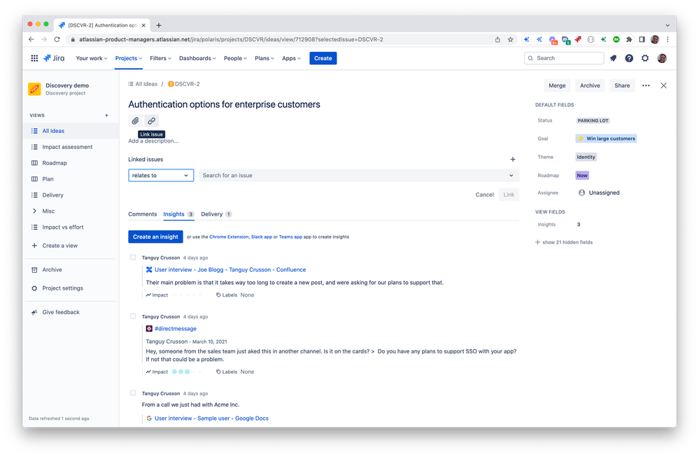The width and height of the screenshot is (699, 457).
Task: Click the Jira search field
Action: pos(564,58)
